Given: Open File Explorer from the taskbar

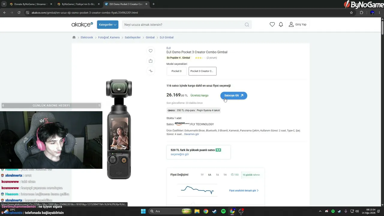Looking at the screenshot, I should [x=197, y=211].
